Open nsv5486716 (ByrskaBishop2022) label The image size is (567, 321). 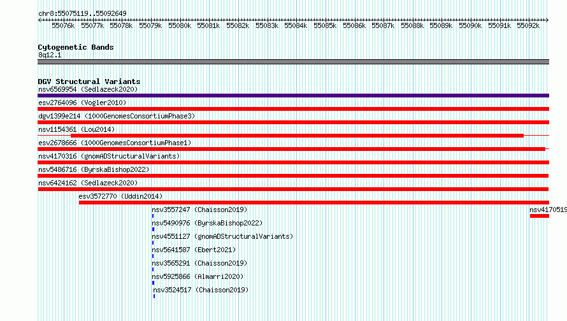click(94, 169)
